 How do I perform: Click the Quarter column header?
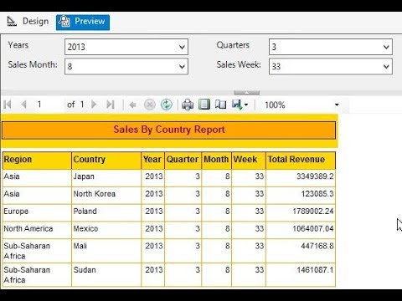point(183,161)
